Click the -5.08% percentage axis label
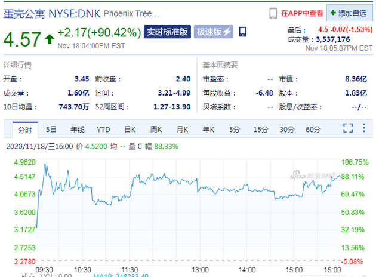 click(x=352, y=261)
